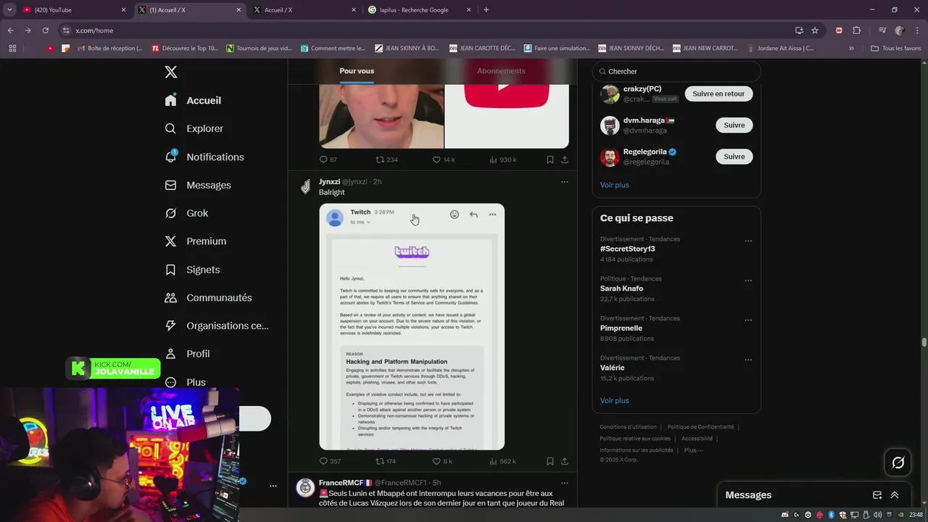928x522 pixels.
Task: Open Conditions d'utilisation link
Action: pyautogui.click(x=628, y=427)
